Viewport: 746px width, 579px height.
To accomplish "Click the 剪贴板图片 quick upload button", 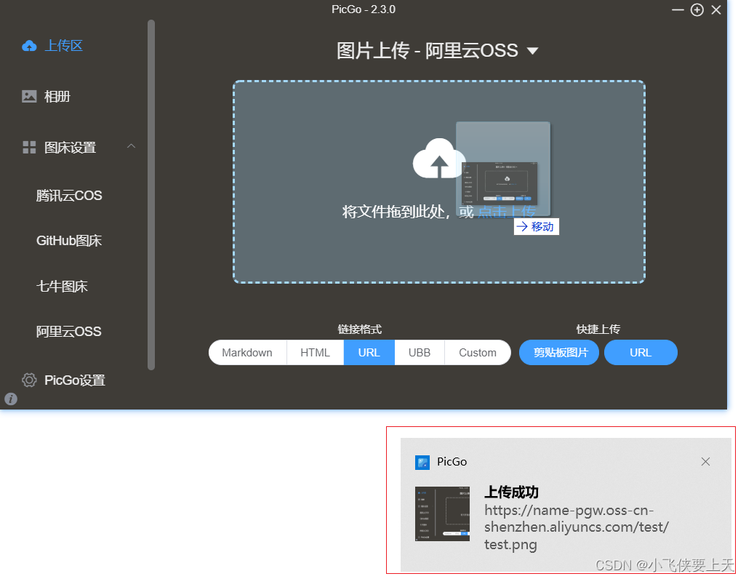I will (x=559, y=353).
